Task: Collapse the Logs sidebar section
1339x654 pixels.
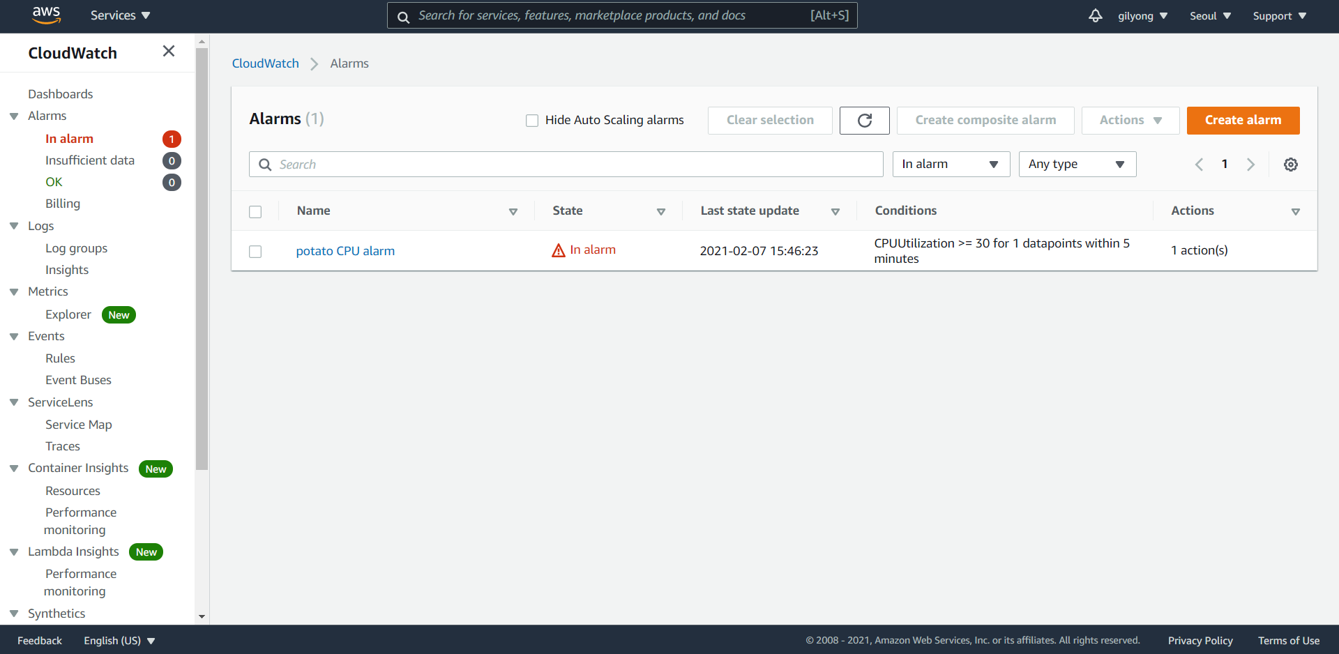Action: pos(14,226)
